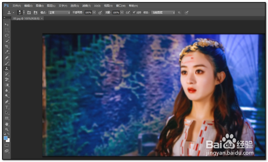Image resolution: width=268 pixels, height=162 pixels.
Task: Select the Hand tool
Action: (x=7, y=124)
